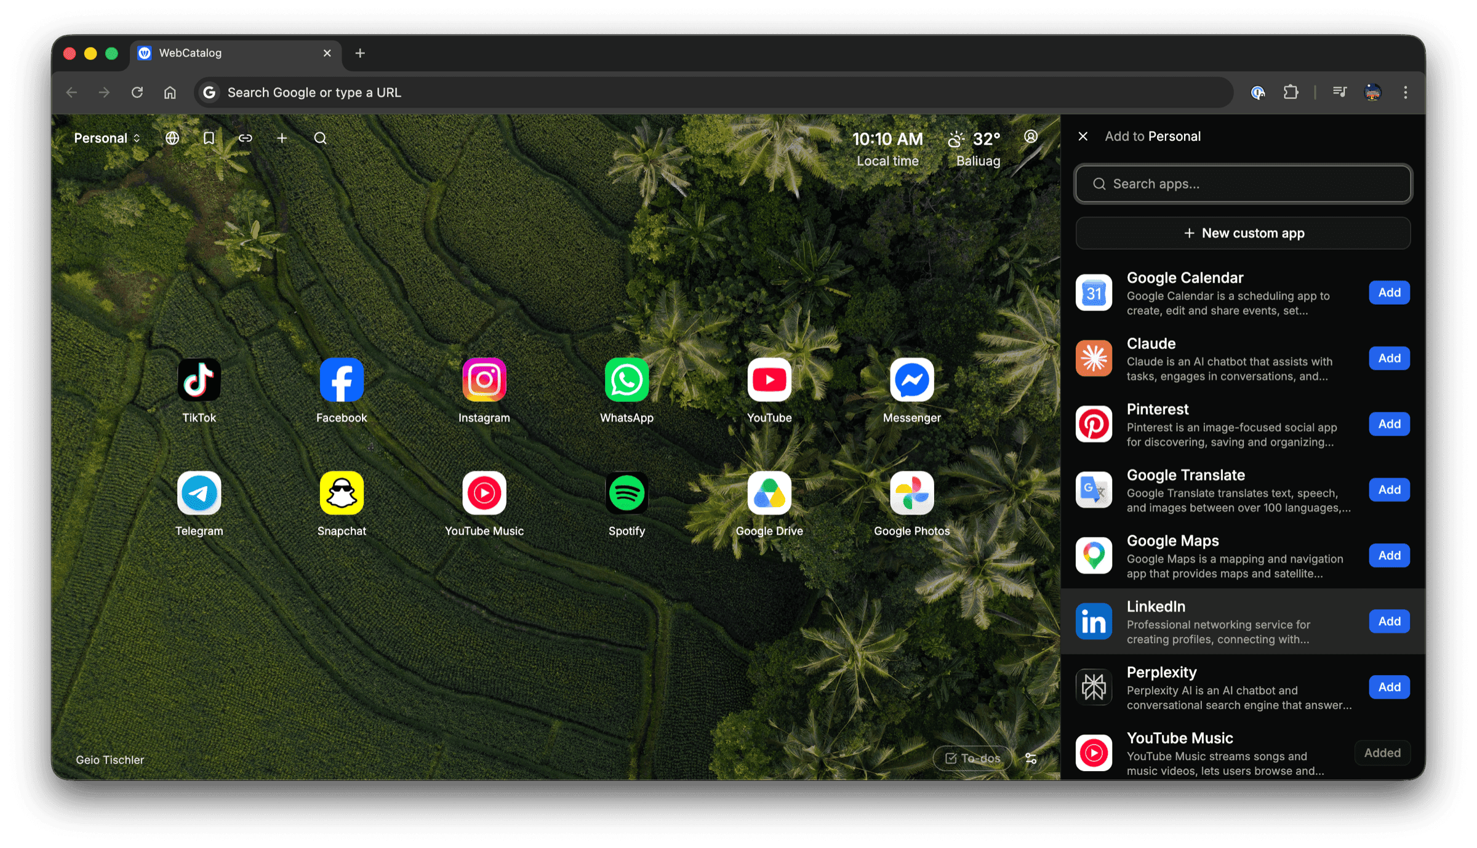Open WhatsApp from the grid
1477x848 pixels.
[x=626, y=380]
